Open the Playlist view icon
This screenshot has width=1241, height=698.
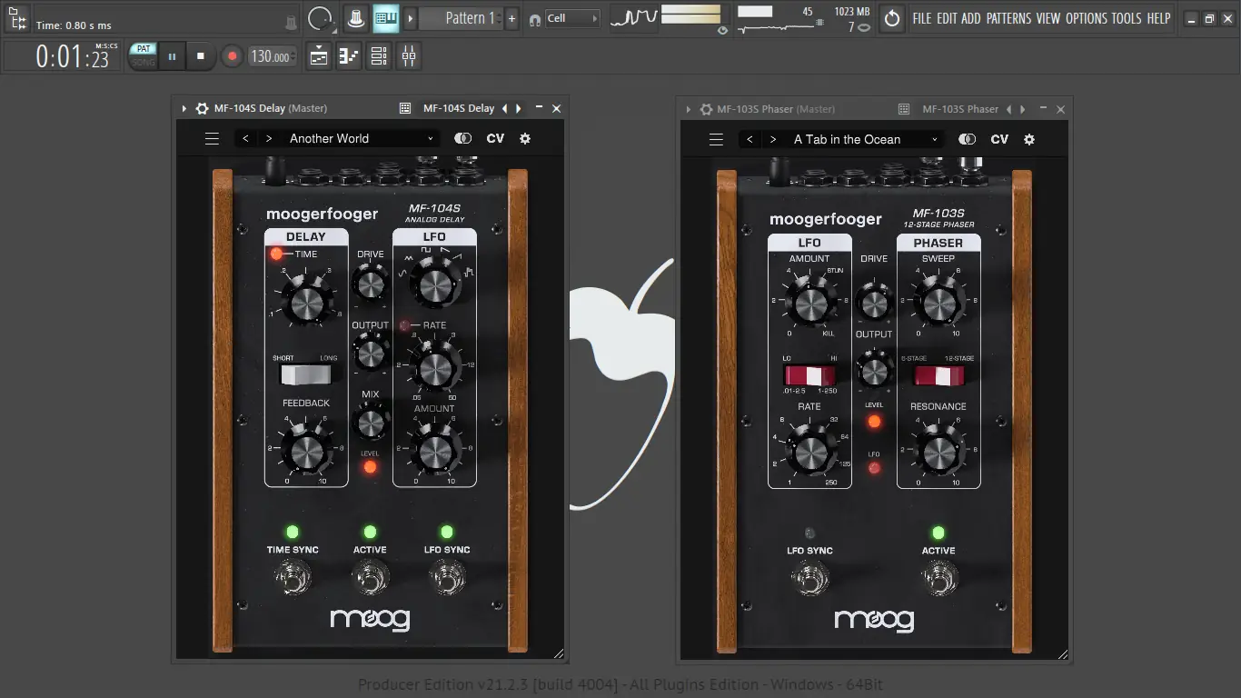[319, 56]
